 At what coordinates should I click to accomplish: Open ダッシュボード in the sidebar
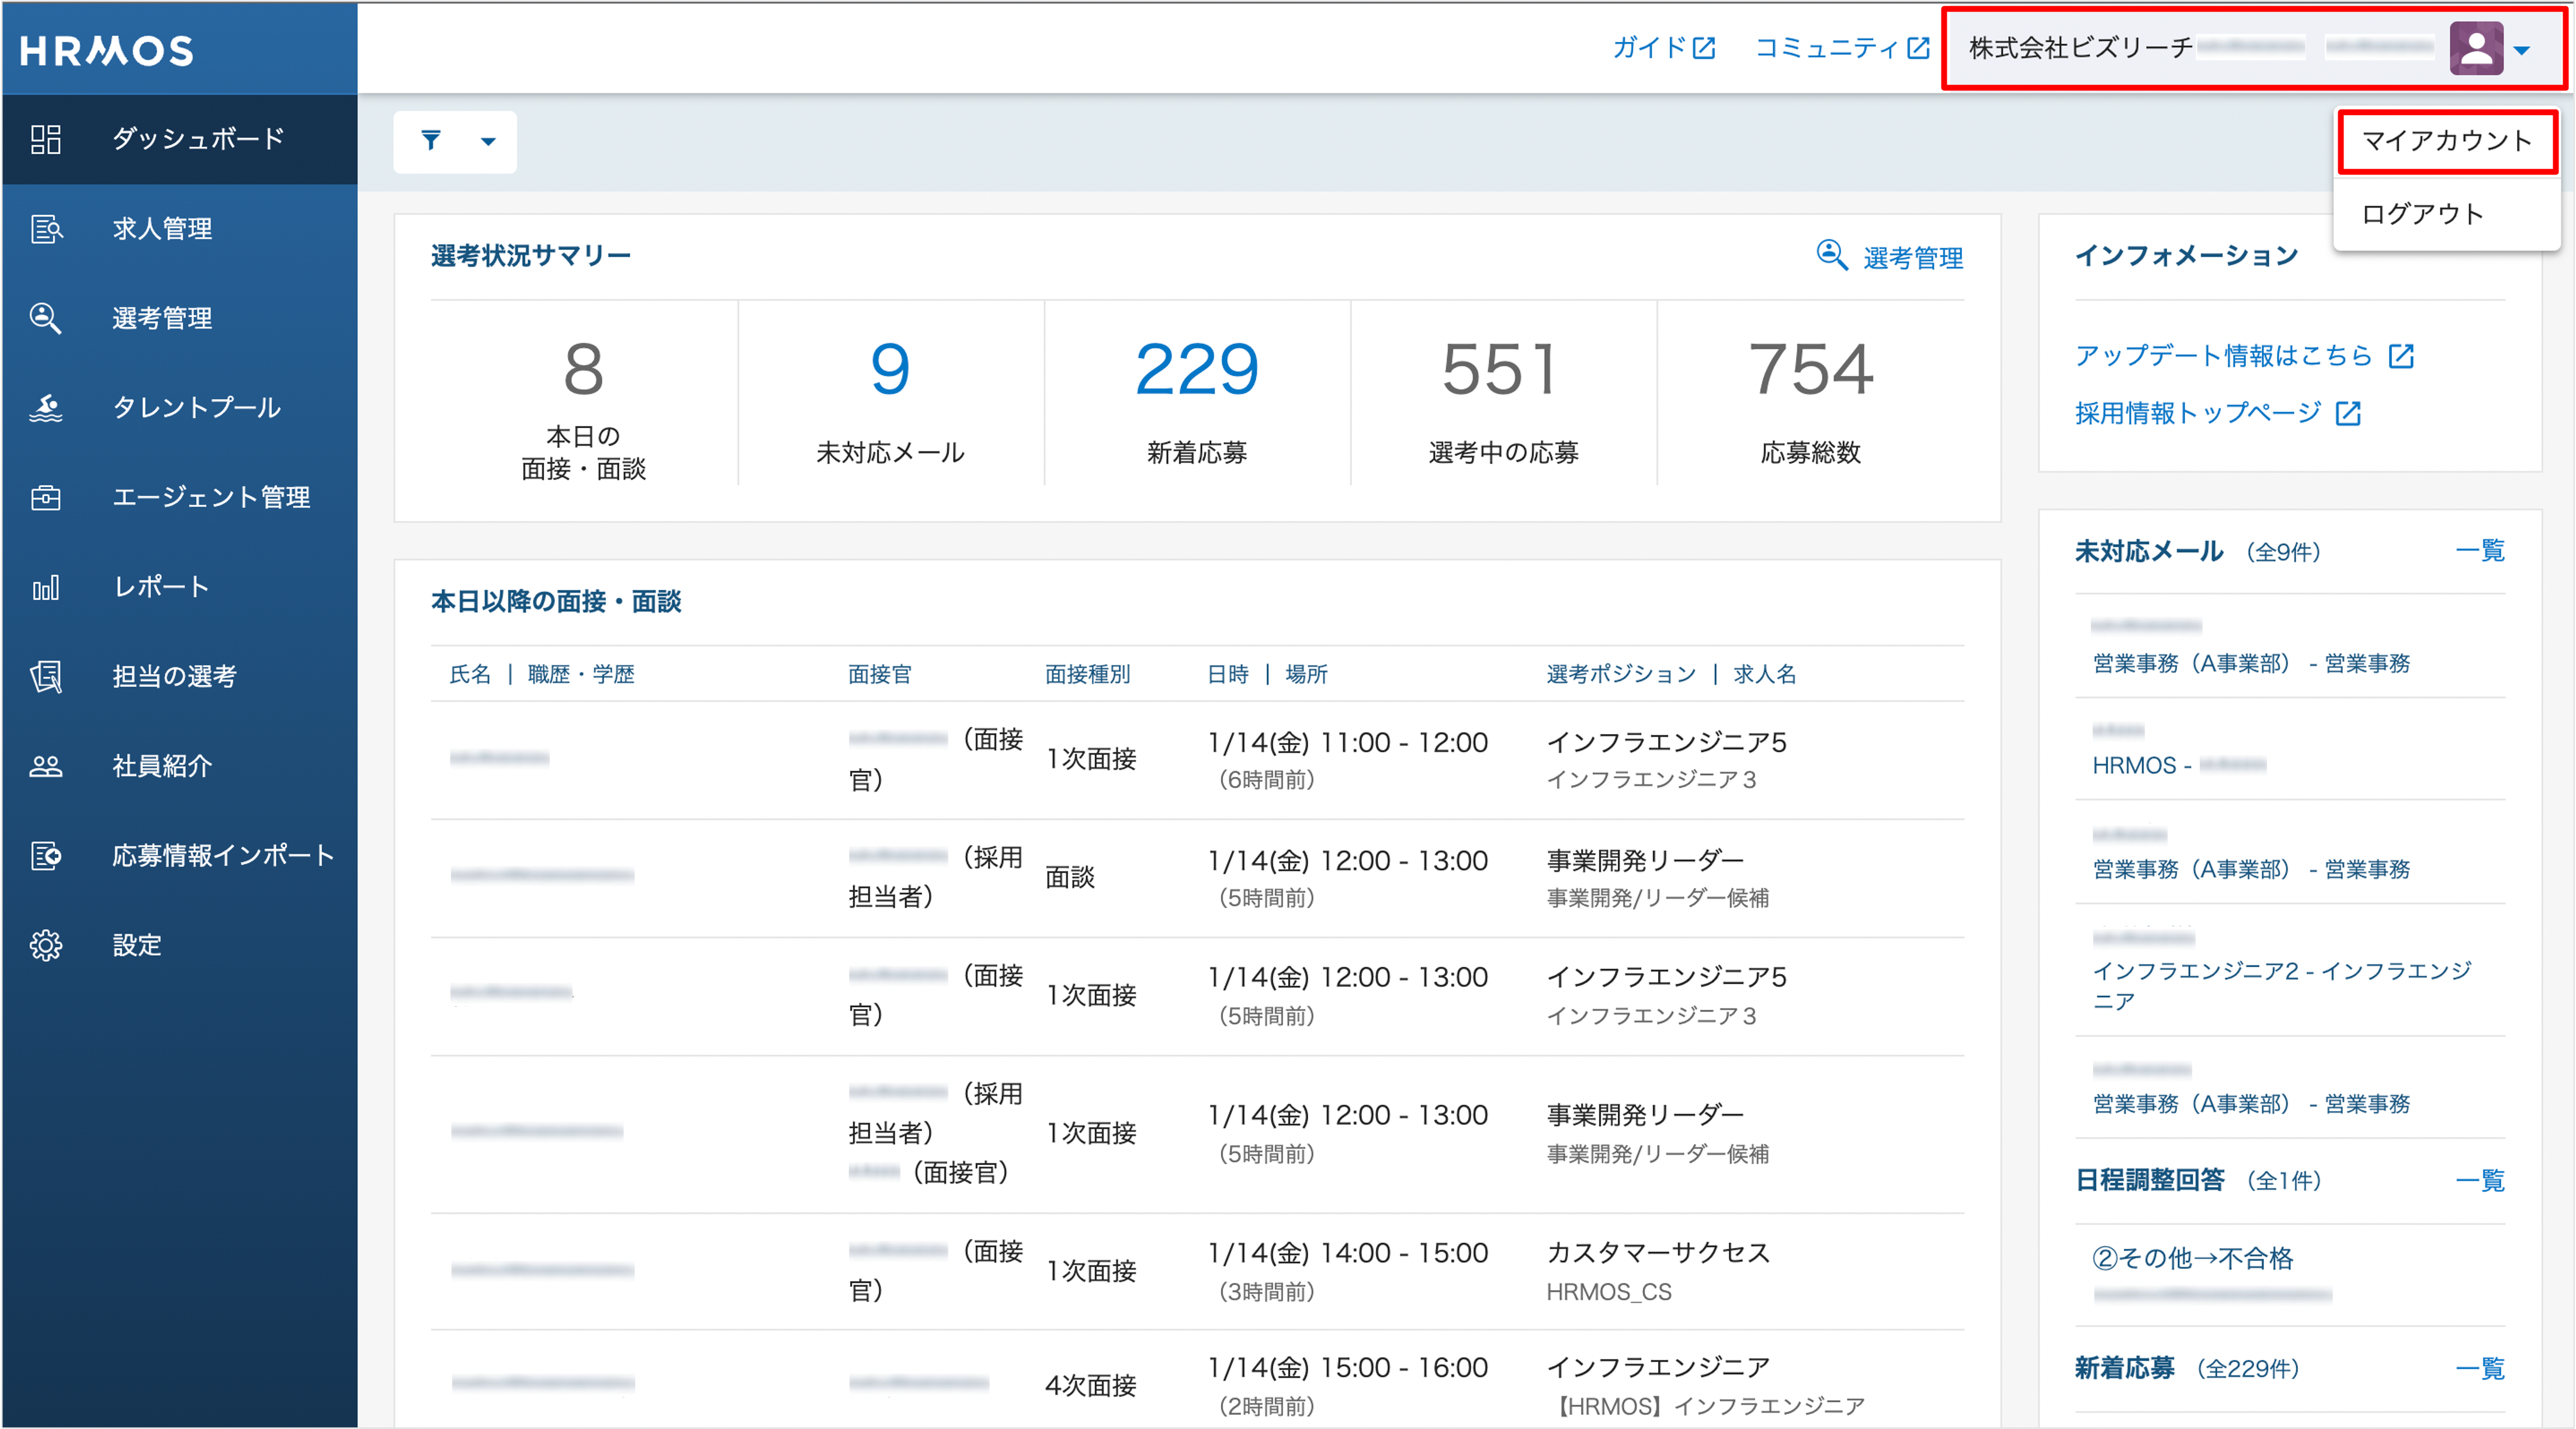(x=180, y=139)
